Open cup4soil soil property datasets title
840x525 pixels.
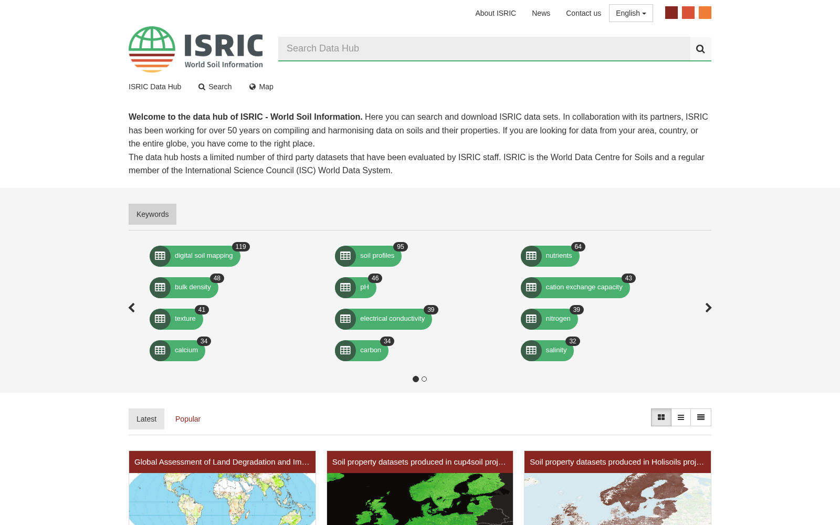pyautogui.click(x=419, y=462)
